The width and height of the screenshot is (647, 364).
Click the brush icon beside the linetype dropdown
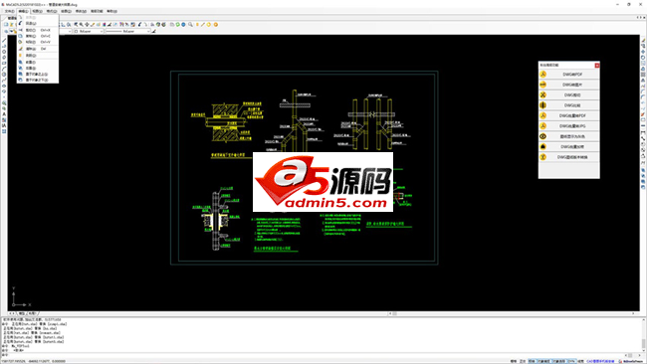(x=154, y=31)
